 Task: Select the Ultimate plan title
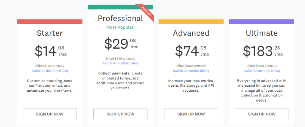point(262,33)
